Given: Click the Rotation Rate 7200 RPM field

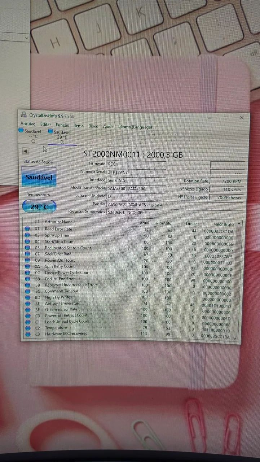Looking at the screenshot, I should [x=228, y=181].
